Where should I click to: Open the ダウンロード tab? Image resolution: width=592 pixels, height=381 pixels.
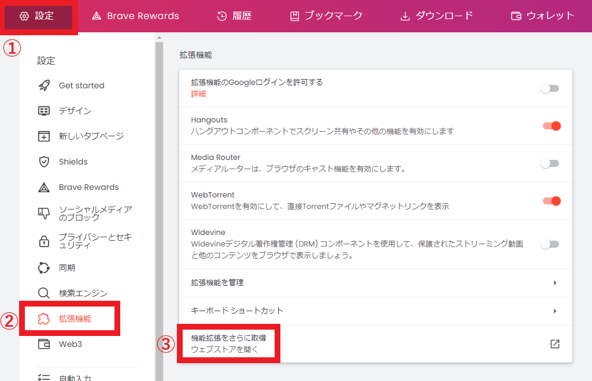[x=437, y=16]
